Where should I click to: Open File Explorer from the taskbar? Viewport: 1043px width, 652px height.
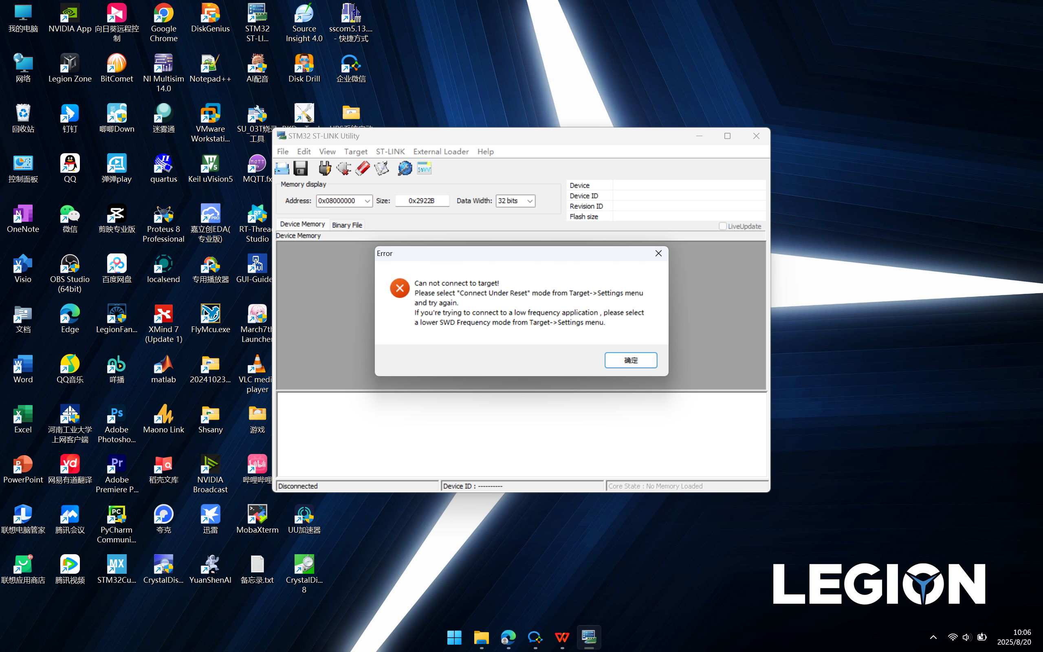481,637
